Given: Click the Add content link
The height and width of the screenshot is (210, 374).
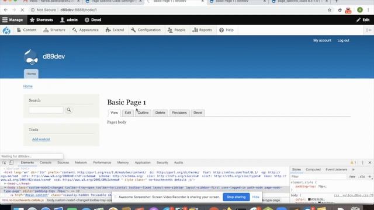Looking at the screenshot, I should pyautogui.click(x=41, y=139).
